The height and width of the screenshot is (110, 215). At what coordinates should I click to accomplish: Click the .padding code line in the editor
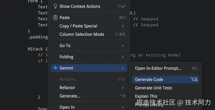38,37
